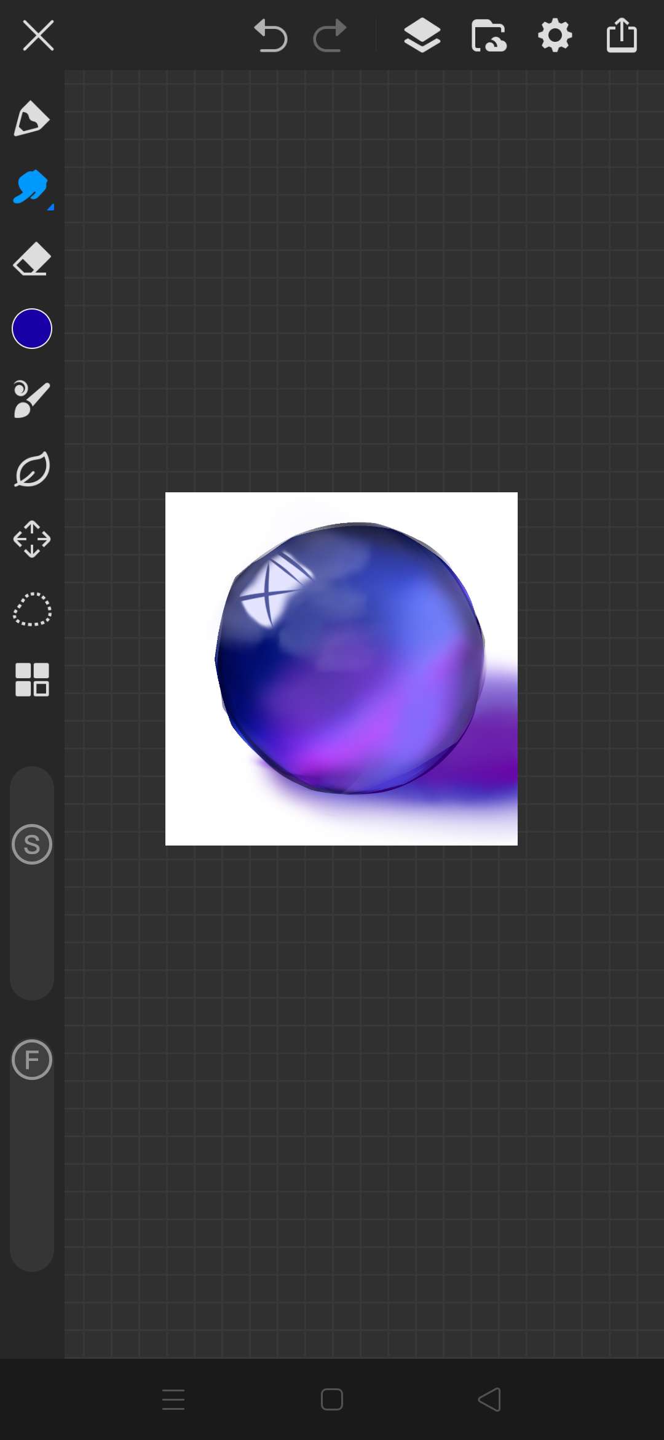664x1440 pixels.
Task: Open the settings gear
Action: (555, 36)
